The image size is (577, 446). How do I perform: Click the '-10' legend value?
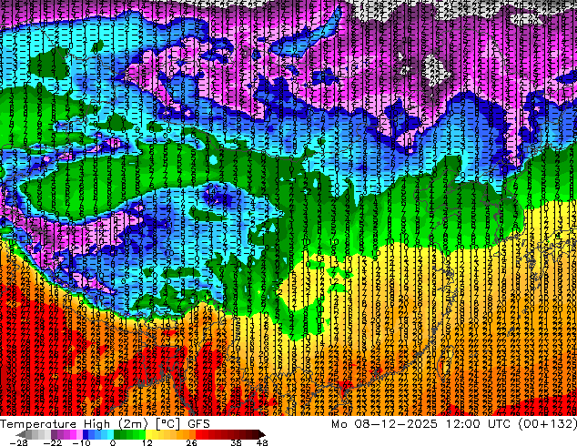point(81,442)
